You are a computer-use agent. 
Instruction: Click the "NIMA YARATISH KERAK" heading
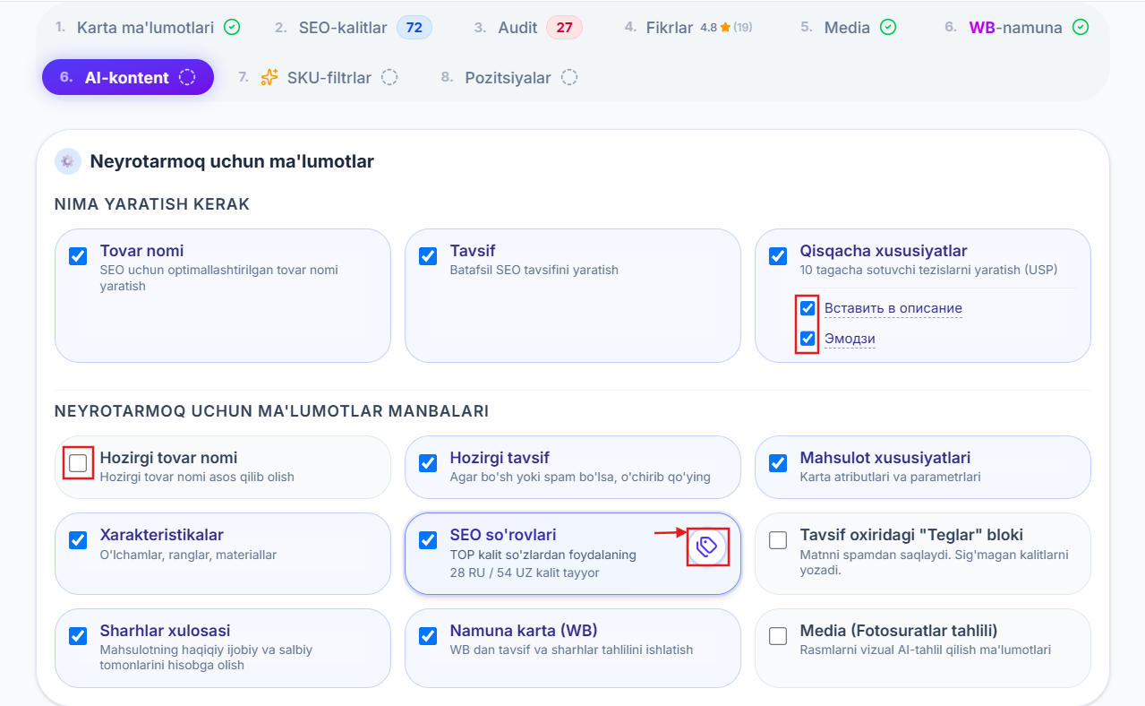(152, 204)
